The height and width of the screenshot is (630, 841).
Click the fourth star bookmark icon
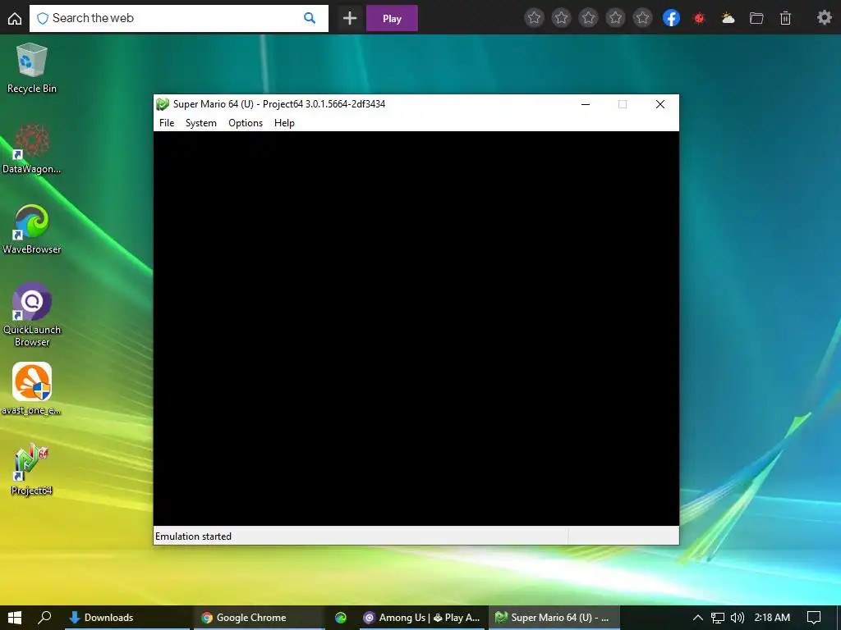(x=615, y=18)
